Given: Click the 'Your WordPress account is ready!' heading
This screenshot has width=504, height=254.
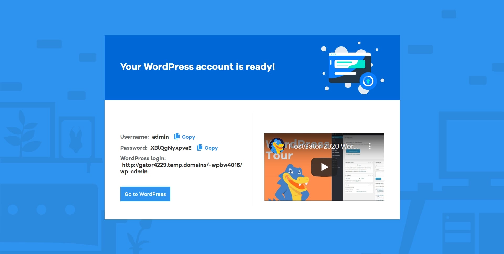Looking at the screenshot, I should tap(198, 66).
